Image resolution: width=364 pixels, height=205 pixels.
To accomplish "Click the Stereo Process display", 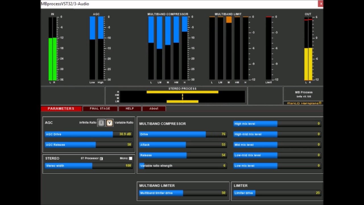I will 182,97.
